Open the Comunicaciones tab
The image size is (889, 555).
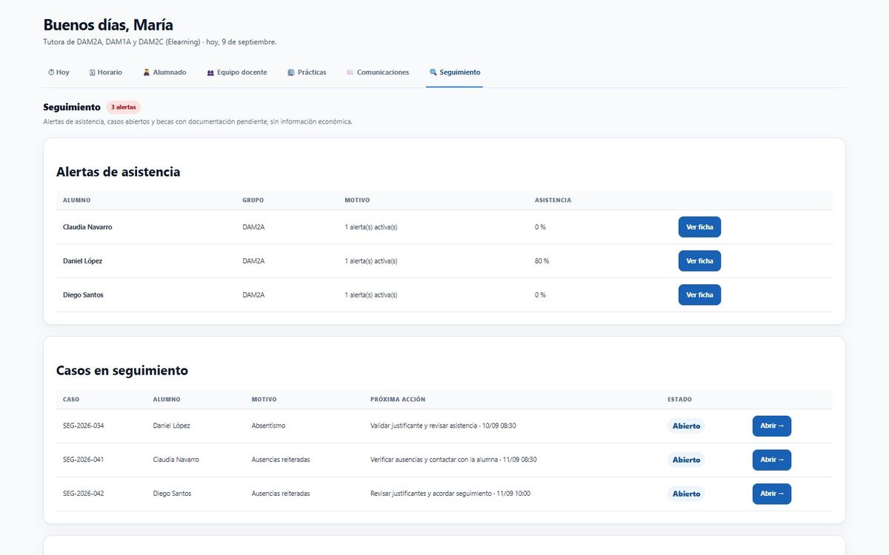pyautogui.click(x=378, y=73)
